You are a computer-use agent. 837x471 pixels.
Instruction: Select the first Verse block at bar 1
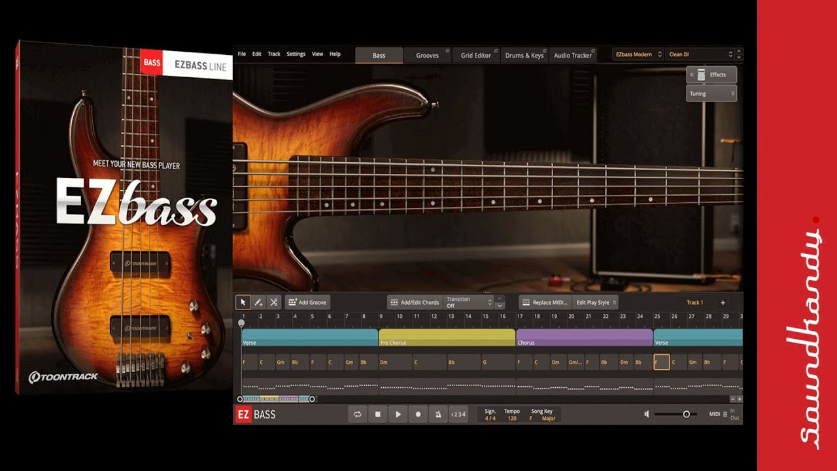tap(309, 337)
